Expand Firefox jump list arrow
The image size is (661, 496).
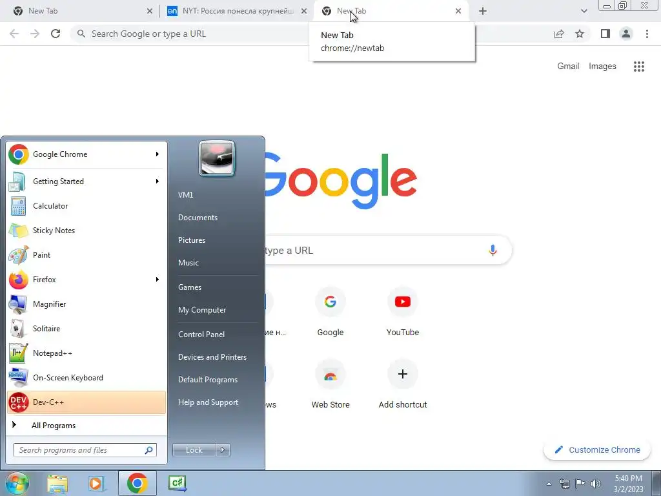[158, 279]
